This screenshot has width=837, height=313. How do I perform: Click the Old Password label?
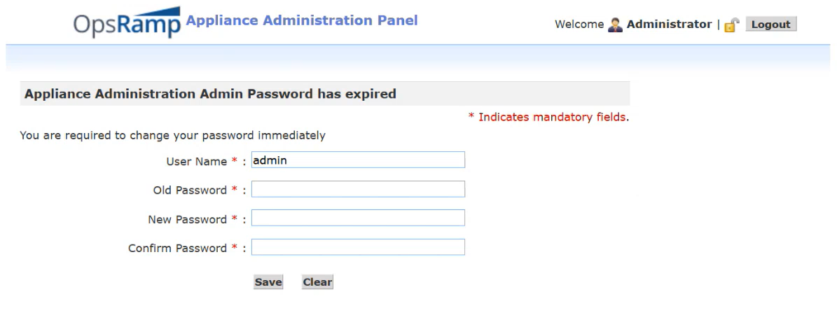[x=190, y=190]
